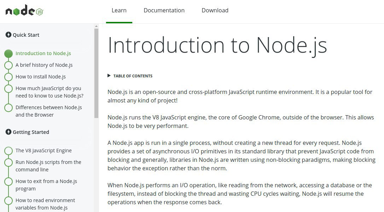Viewport: 384px width, 212px height.
Task: Open Run Node.js scripts from command line
Action: (48, 166)
